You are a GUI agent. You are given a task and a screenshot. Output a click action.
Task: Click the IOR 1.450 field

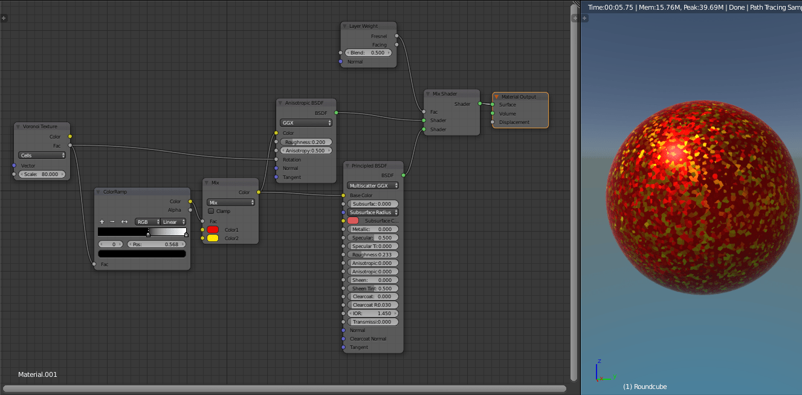pyautogui.click(x=373, y=313)
